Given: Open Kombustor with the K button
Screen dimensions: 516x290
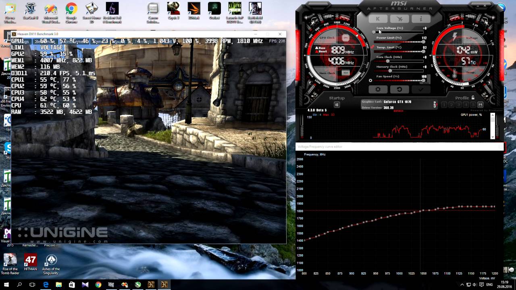Looking at the screenshot, I should point(378,19).
